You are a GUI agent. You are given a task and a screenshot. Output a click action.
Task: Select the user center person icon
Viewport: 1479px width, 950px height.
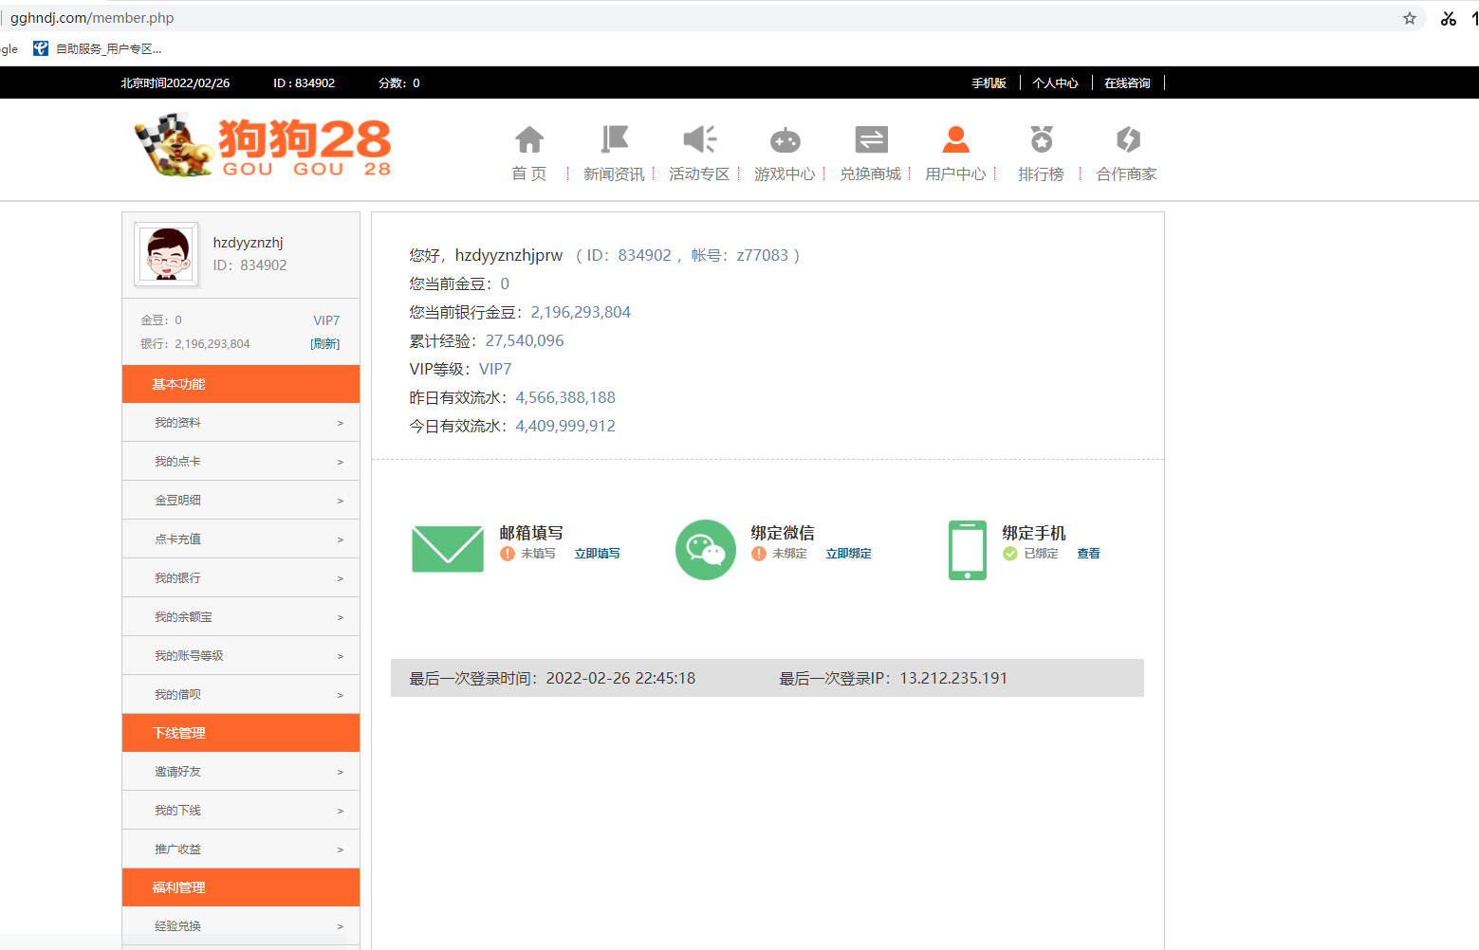coord(955,140)
